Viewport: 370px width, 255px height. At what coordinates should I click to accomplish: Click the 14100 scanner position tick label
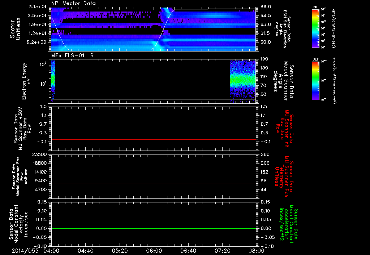click(x=39, y=172)
